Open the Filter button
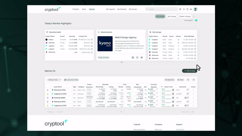This screenshot has height=136, width=242. coord(181,80)
